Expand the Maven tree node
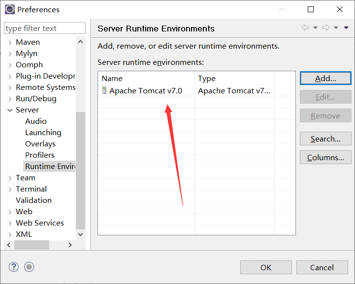 click(10, 42)
